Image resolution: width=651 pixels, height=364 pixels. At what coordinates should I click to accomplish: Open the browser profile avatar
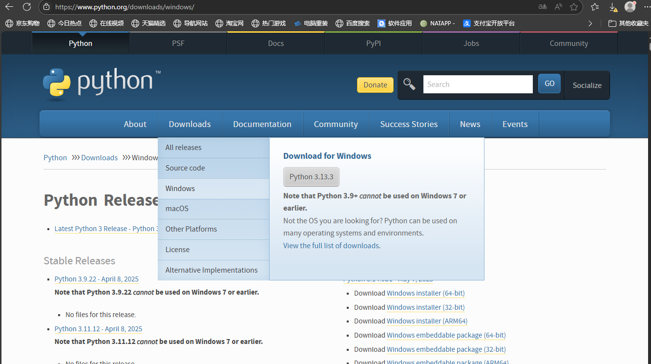[630, 7]
